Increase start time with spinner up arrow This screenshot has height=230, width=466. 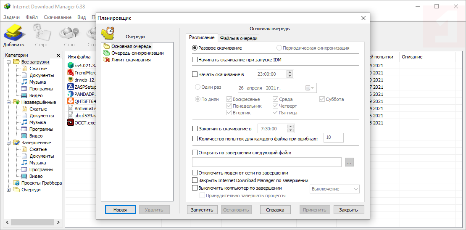pyautogui.click(x=290, y=72)
